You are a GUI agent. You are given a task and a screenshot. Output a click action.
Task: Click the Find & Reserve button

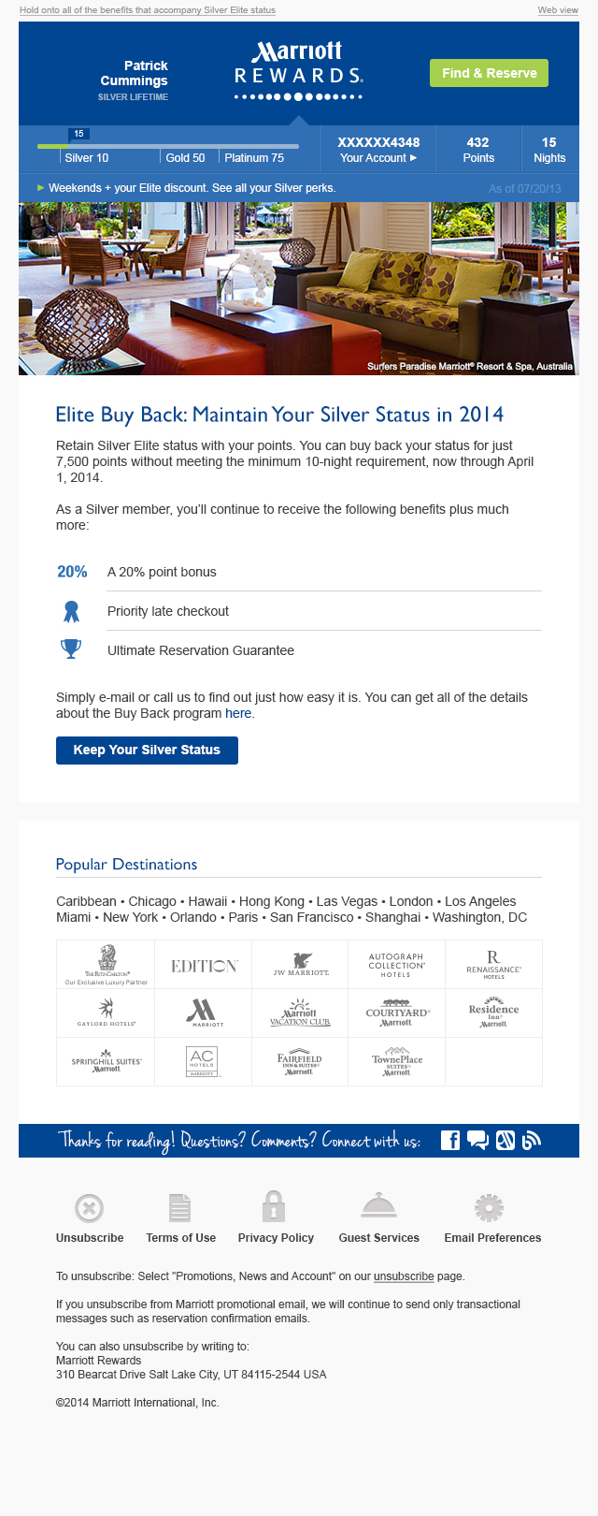pyautogui.click(x=489, y=73)
